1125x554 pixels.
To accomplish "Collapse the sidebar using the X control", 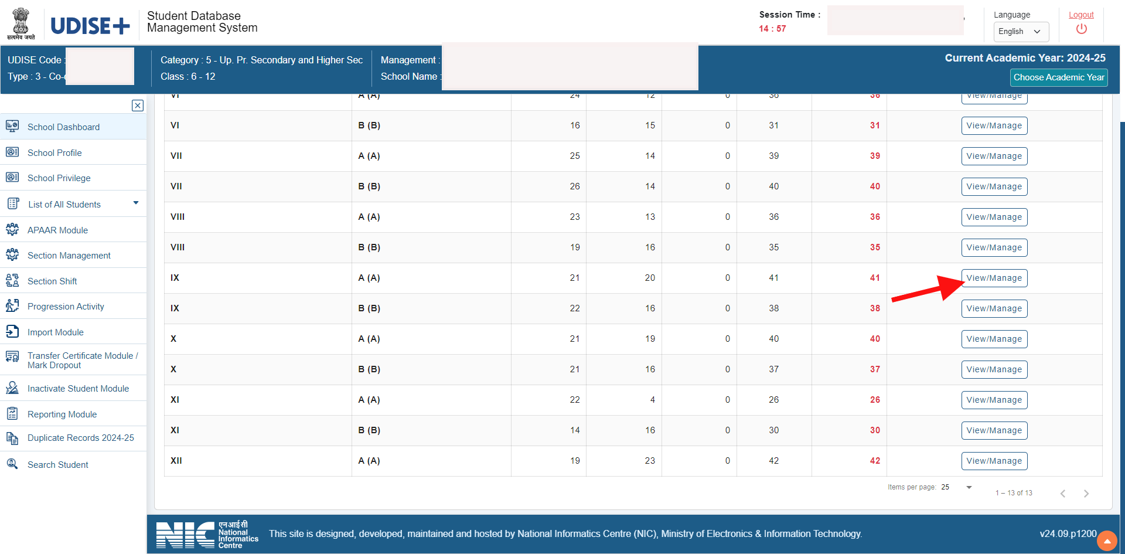I will pos(137,106).
